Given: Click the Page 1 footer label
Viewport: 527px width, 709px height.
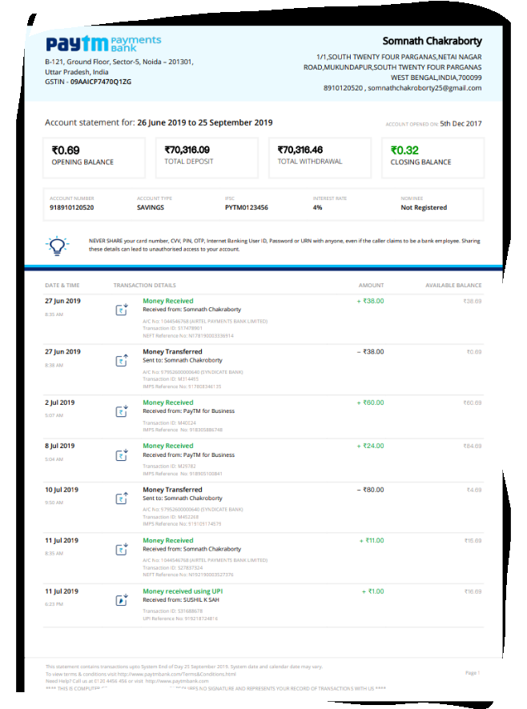Looking at the screenshot, I should [x=473, y=673].
